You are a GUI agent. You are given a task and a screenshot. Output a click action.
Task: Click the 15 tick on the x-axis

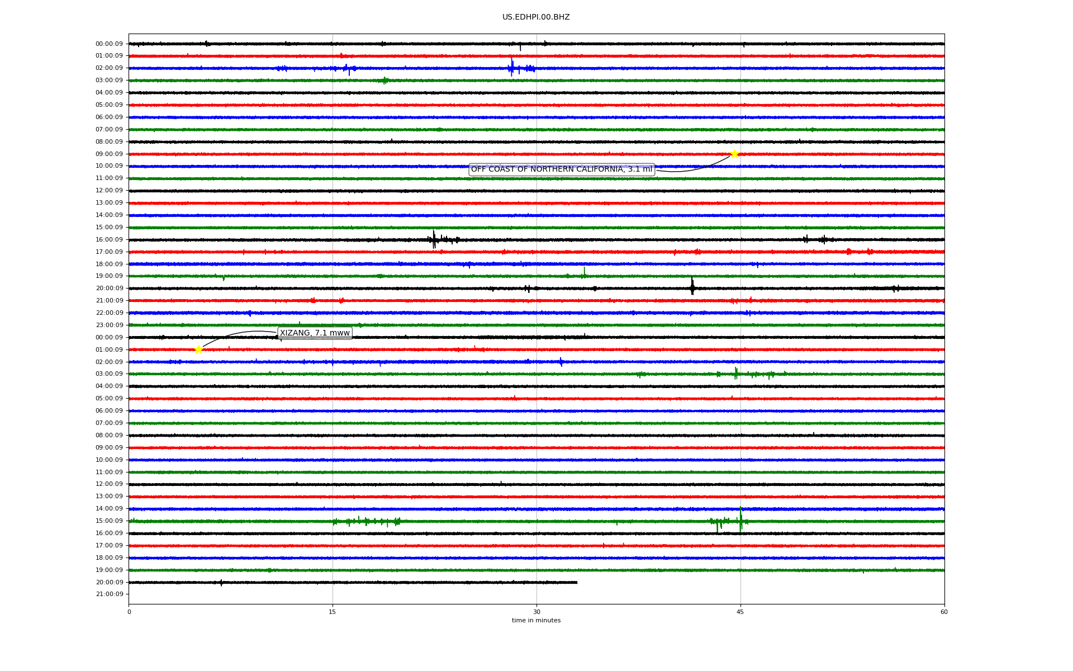pos(333,612)
